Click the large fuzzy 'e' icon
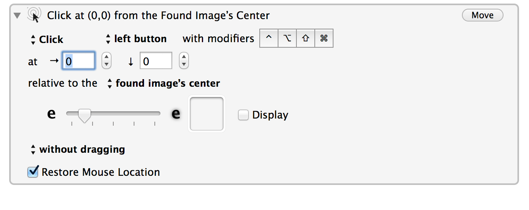Viewport: 529px width, 210px height. 176,114
